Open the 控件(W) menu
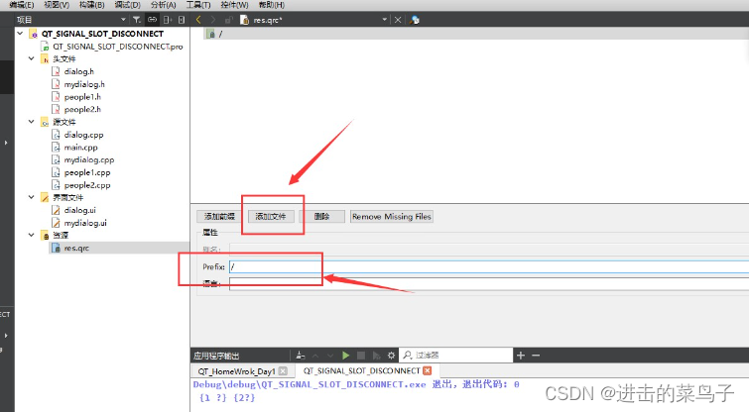Image resolution: width=749 pixels, height=412 pixels. click(x=234, y=5)
